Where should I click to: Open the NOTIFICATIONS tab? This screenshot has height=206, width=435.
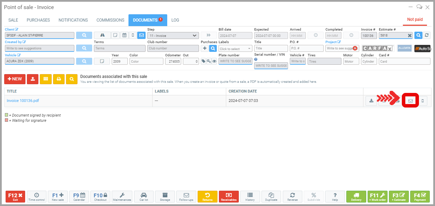click(73, 20)
